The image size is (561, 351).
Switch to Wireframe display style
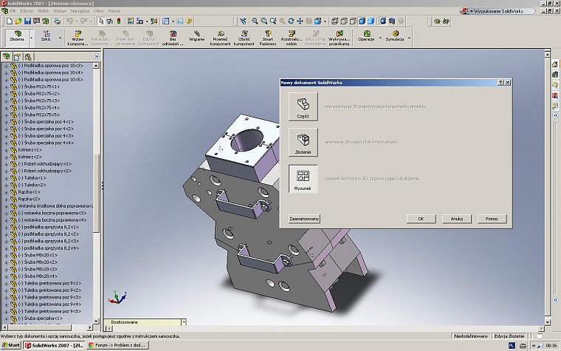(335, 21)
